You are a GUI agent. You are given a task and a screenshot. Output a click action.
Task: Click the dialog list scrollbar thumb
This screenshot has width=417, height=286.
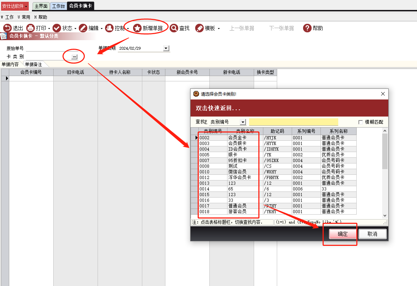385,151
